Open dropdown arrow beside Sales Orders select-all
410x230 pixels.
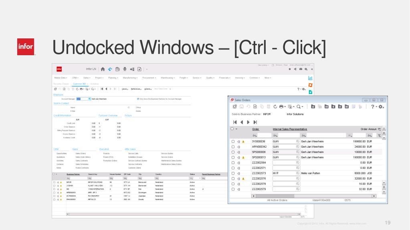[236, 129]
